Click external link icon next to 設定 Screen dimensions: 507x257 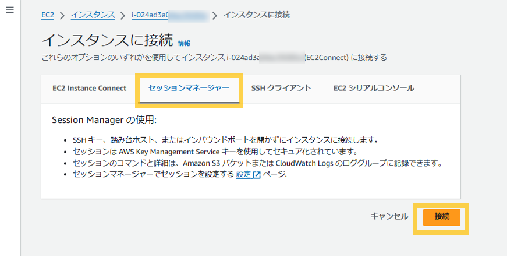(257, 175)
